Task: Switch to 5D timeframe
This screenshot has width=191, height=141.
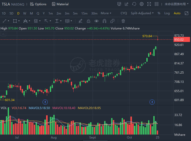Action: 11,13
